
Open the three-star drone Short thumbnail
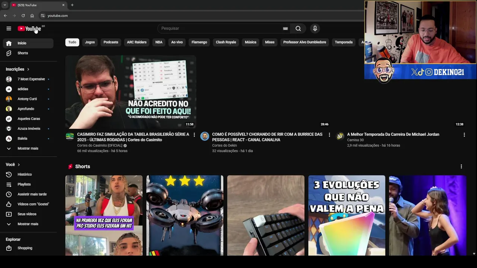[x=185, y=216]
